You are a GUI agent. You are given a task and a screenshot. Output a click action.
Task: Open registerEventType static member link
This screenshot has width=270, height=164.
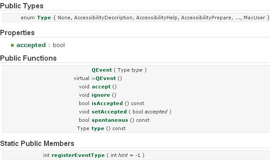[78, 155]
